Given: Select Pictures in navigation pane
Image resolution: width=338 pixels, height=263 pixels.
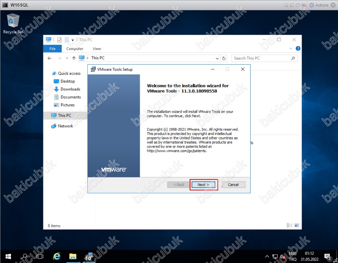Looking at the screenshot, I should [64, 105].
